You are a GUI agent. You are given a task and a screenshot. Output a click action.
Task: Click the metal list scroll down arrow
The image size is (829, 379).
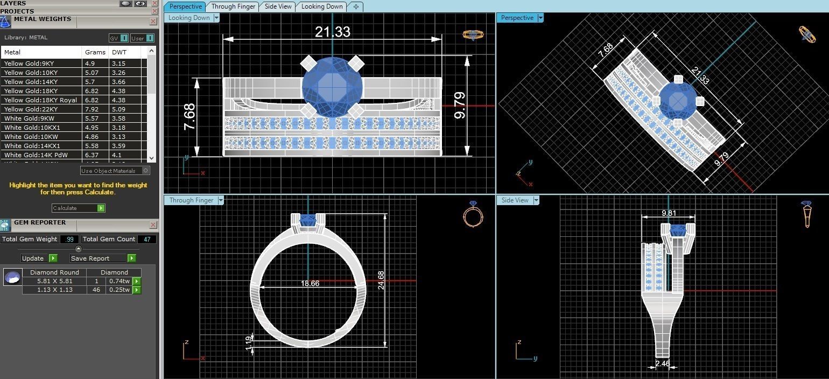pos(151,158)
